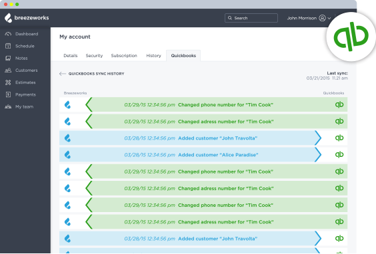Click back arrow beside Quickbooks Sync History
Screen dimensions: 376x254
point(63,74)
